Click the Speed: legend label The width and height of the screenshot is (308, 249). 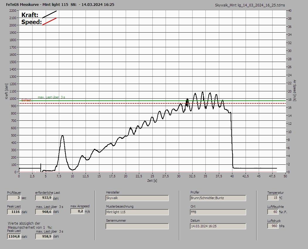[31, 22]
